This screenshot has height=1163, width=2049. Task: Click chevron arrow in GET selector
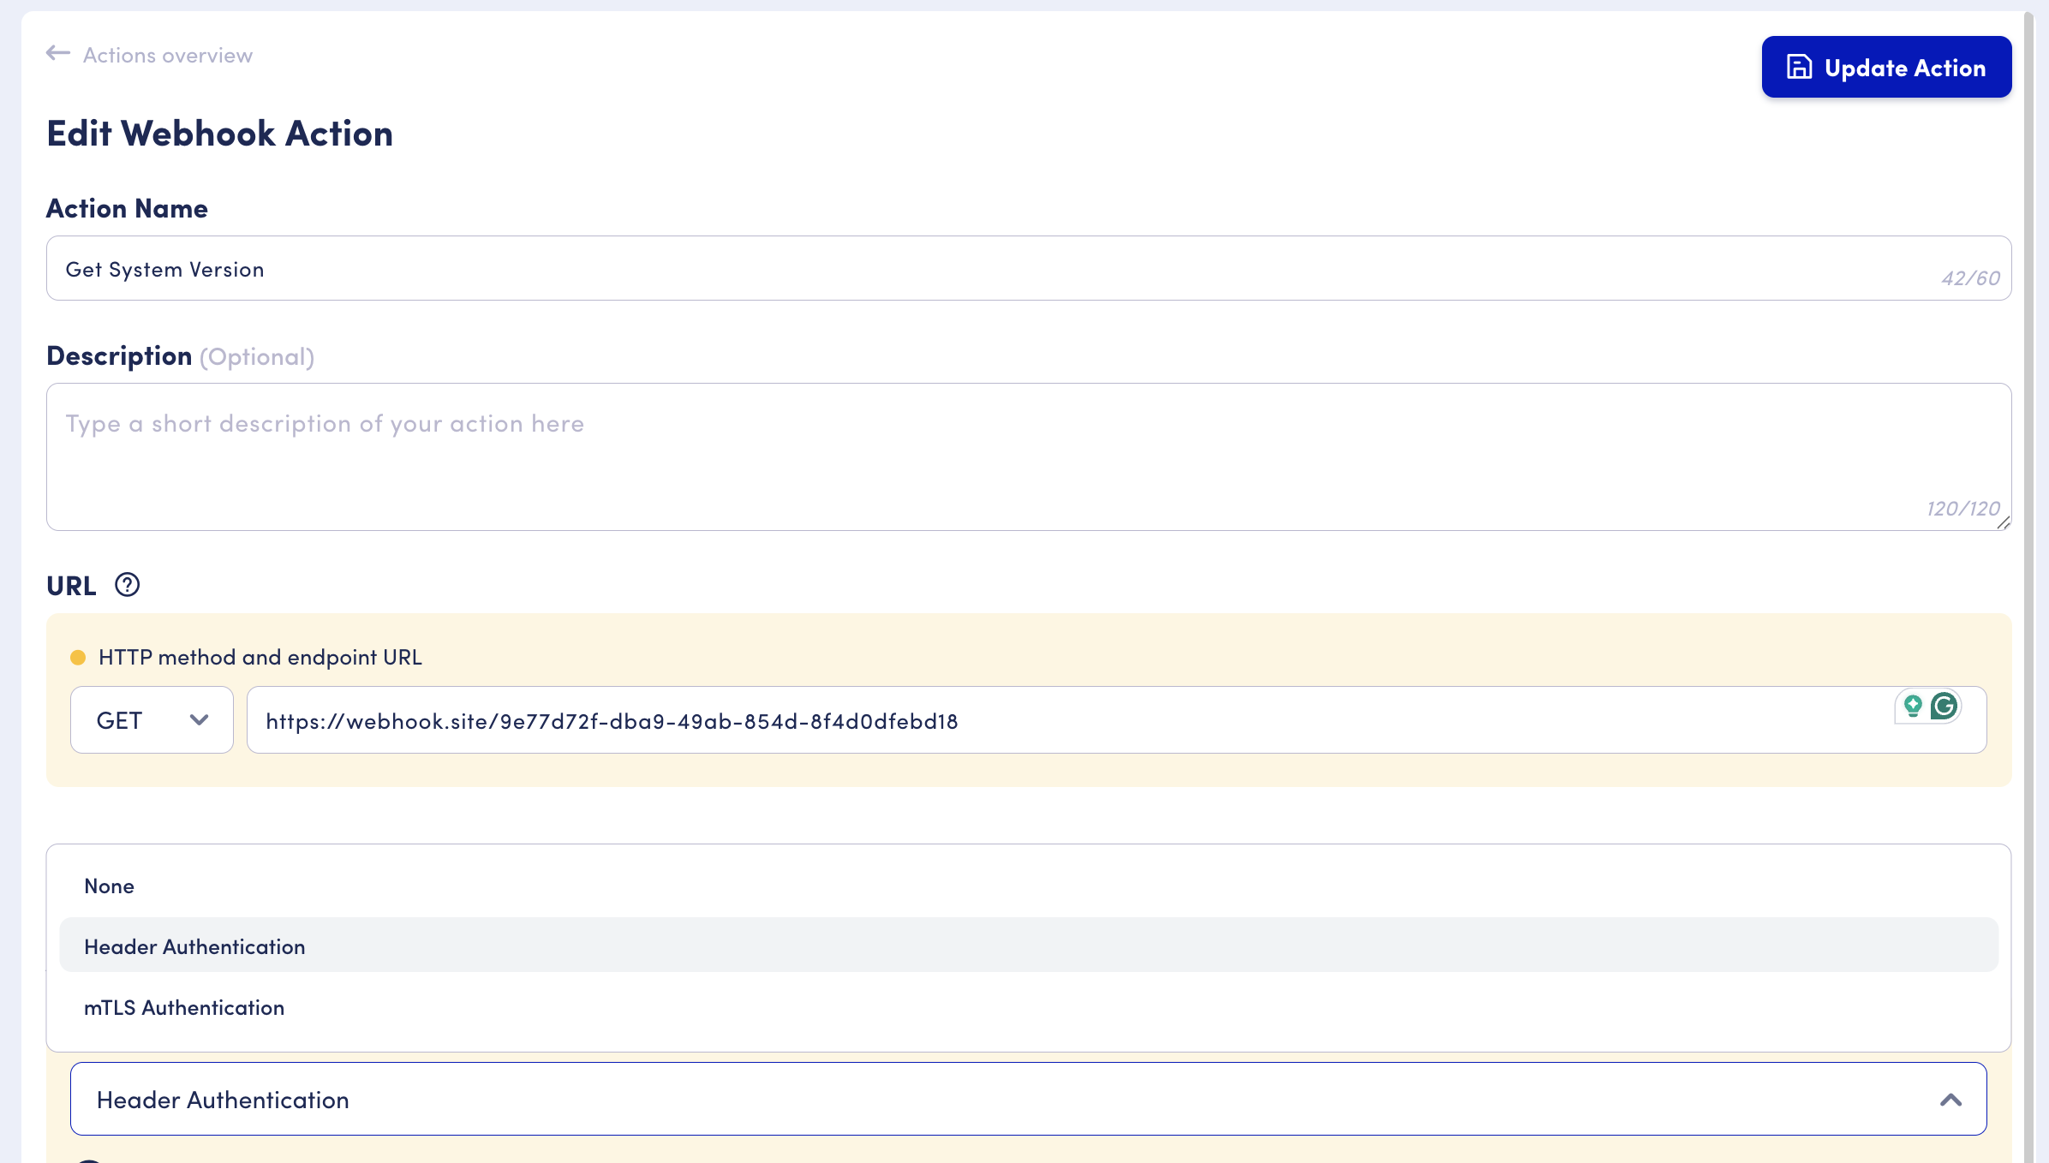click(x=200, y=720)
